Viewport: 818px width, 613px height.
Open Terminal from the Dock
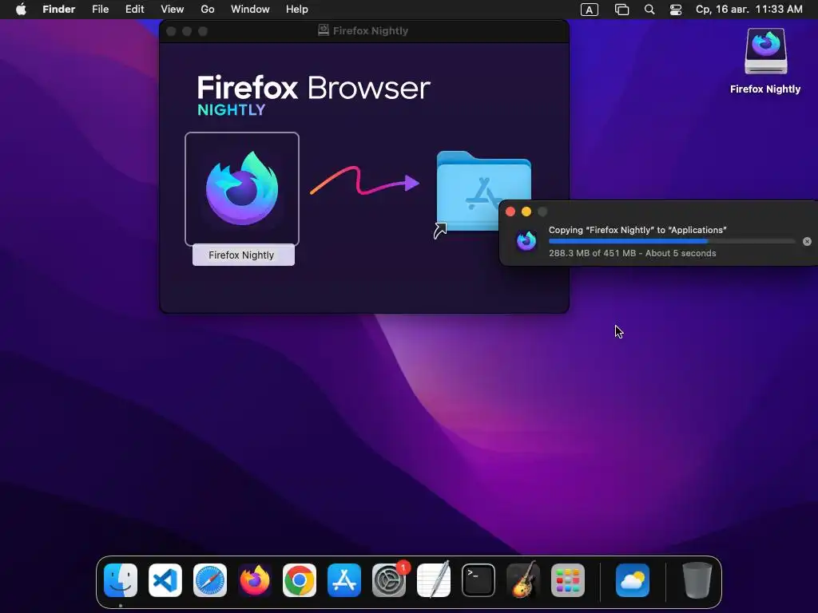pos(478,580)
